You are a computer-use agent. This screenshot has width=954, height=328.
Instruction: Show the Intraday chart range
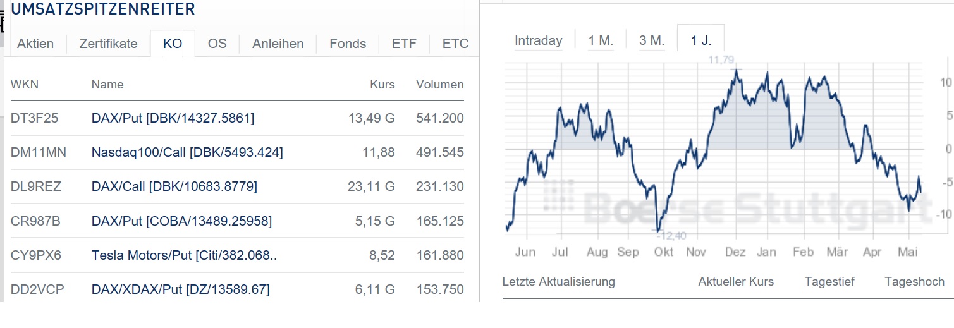[x=538, y=40]
